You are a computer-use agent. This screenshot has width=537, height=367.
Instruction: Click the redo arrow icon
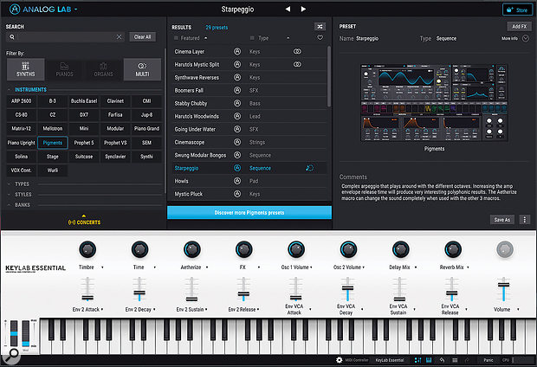467,360
